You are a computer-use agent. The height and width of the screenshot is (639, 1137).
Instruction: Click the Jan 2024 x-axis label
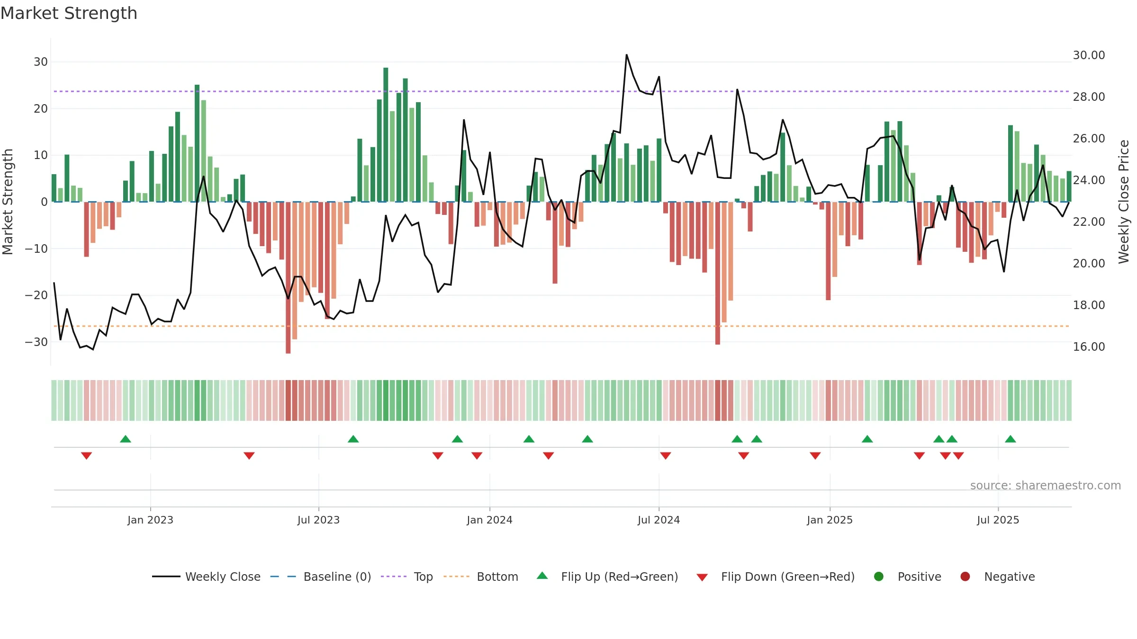click(489, 520)
